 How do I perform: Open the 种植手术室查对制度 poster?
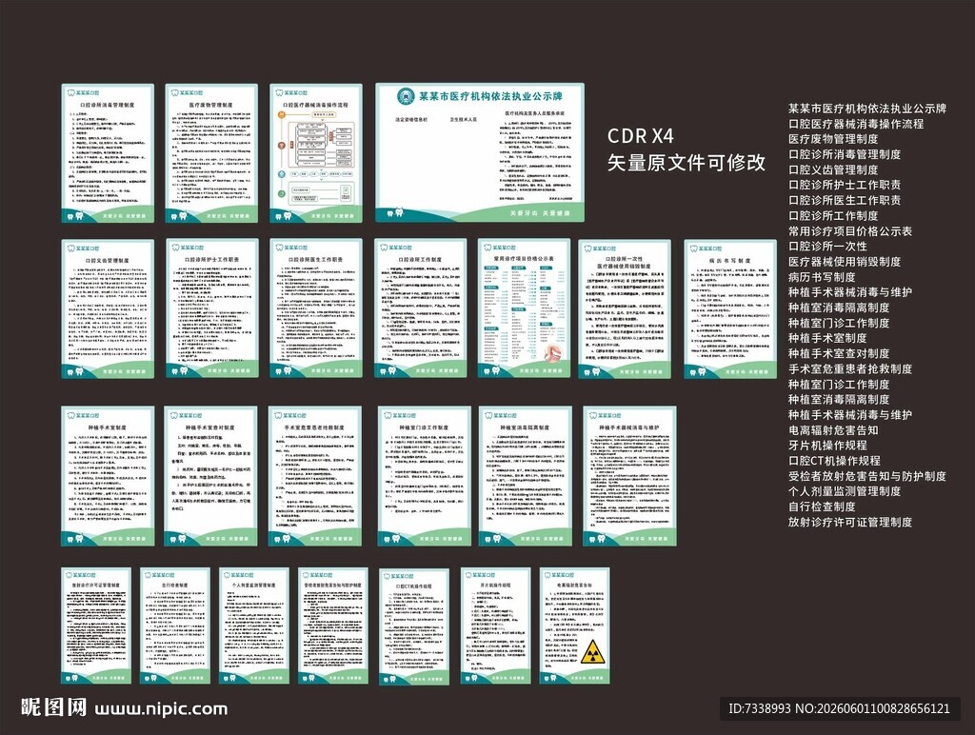(210, 476)
